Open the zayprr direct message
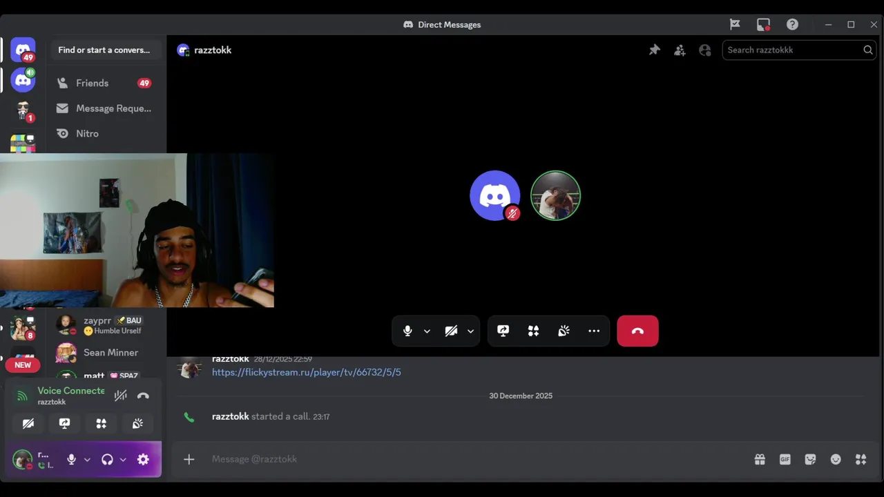The width and height of the screenshot is (884, 497). pyautogui.click(x=106, y=324)
